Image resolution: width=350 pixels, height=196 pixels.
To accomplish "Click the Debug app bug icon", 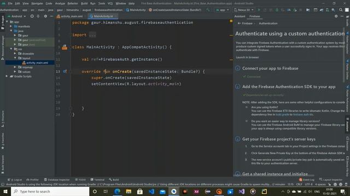I will (277, 10).
